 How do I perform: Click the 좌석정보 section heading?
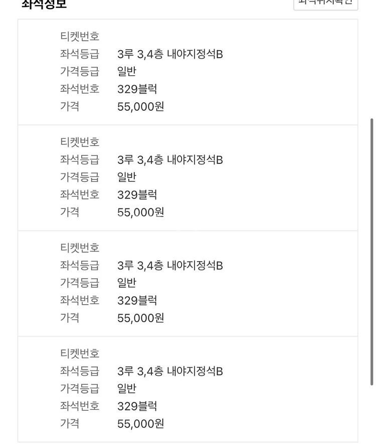click(44, 4)
